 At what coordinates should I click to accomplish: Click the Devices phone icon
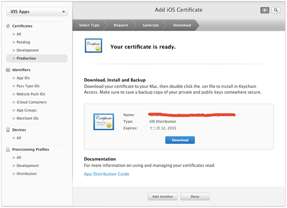point(8,130)
